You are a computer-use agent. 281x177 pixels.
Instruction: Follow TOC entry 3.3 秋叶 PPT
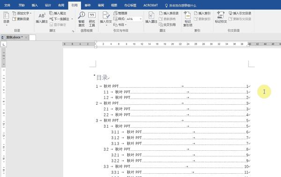177,167
